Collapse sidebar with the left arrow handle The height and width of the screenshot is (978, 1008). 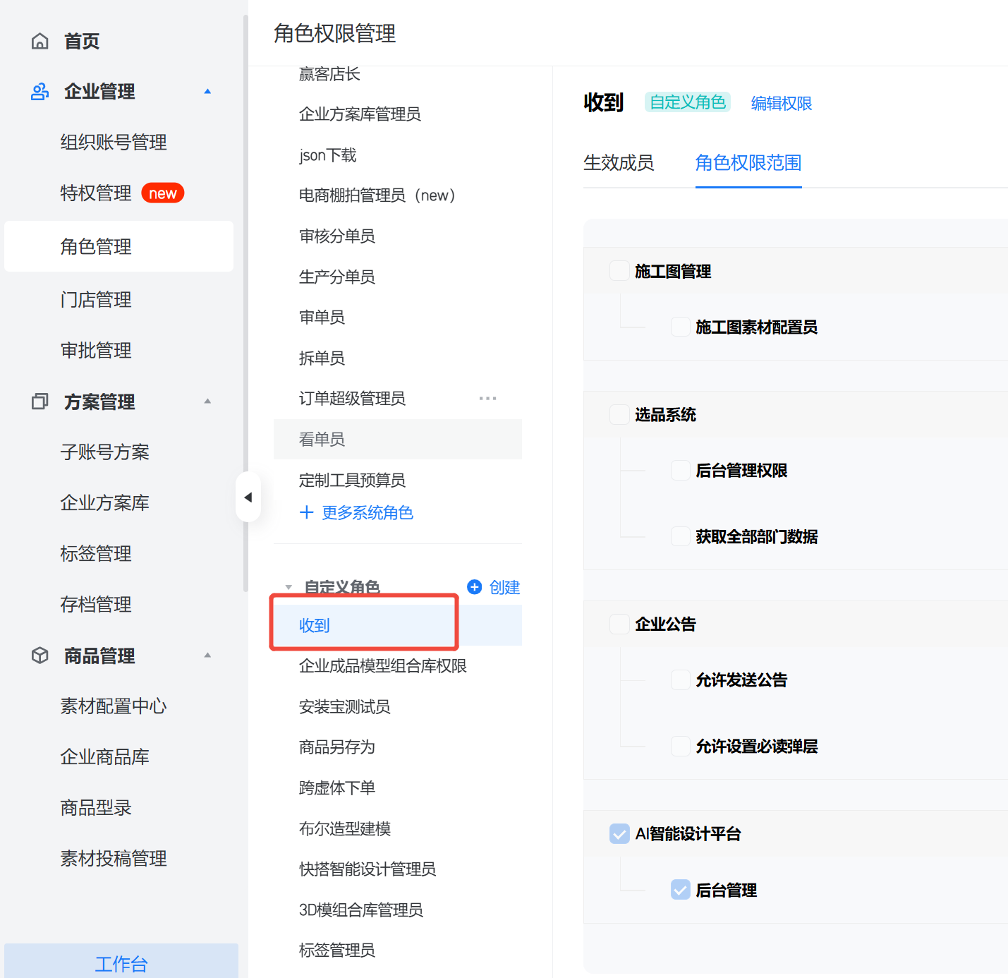click(248, 497)
